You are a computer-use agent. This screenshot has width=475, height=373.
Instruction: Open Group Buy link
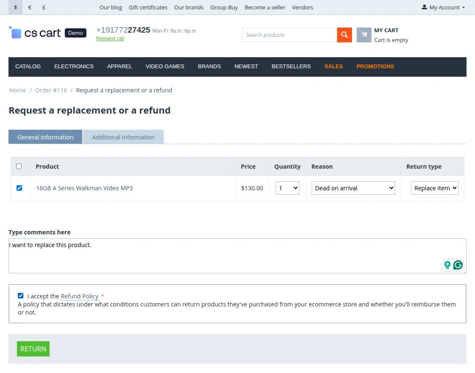pos(224,7)
